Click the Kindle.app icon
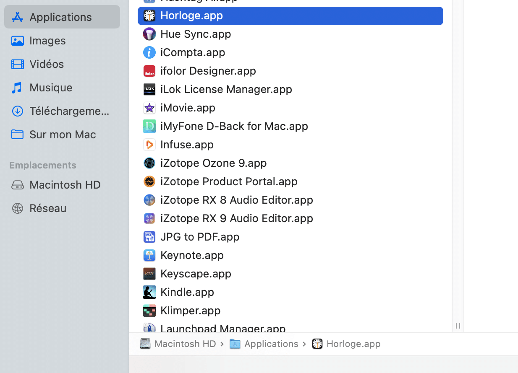 click(149, 292)
